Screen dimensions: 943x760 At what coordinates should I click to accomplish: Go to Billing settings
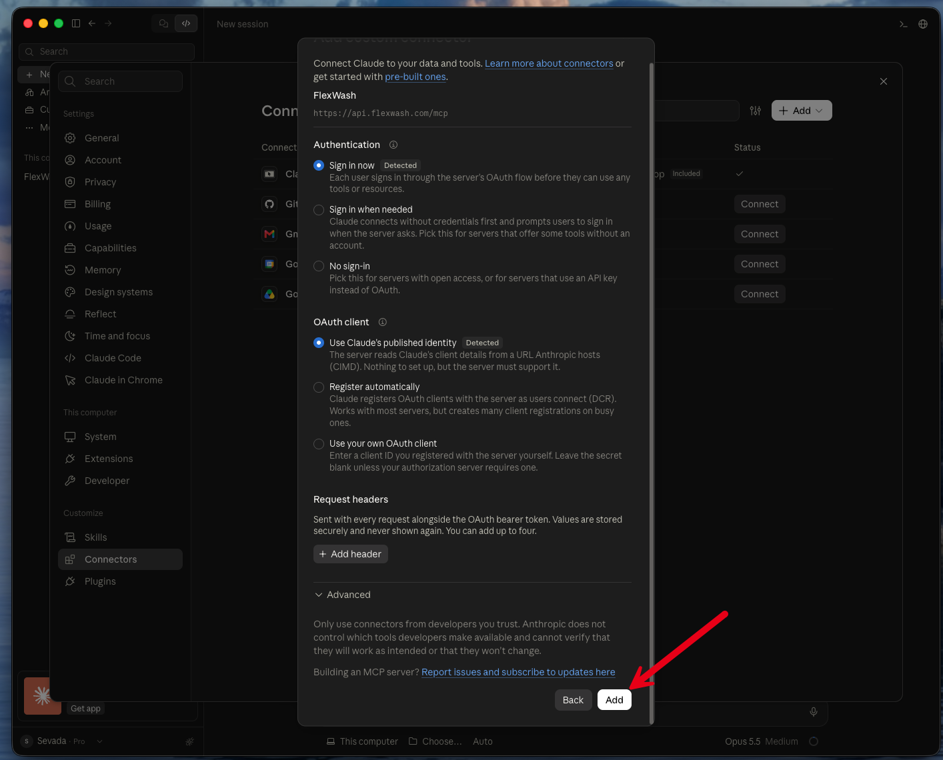(x=120, y=204)
